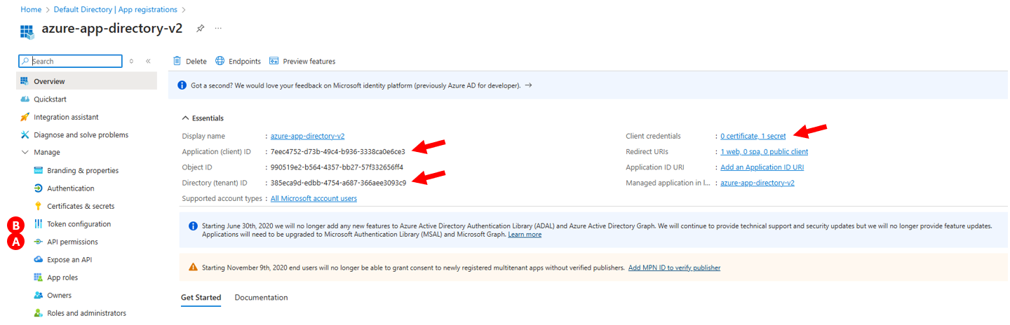The height and width of the screenshot is (325, 1010).
Task: Click Add MPN ID to verify publisher
Action: pyautogui.click(x=674, y=268)
